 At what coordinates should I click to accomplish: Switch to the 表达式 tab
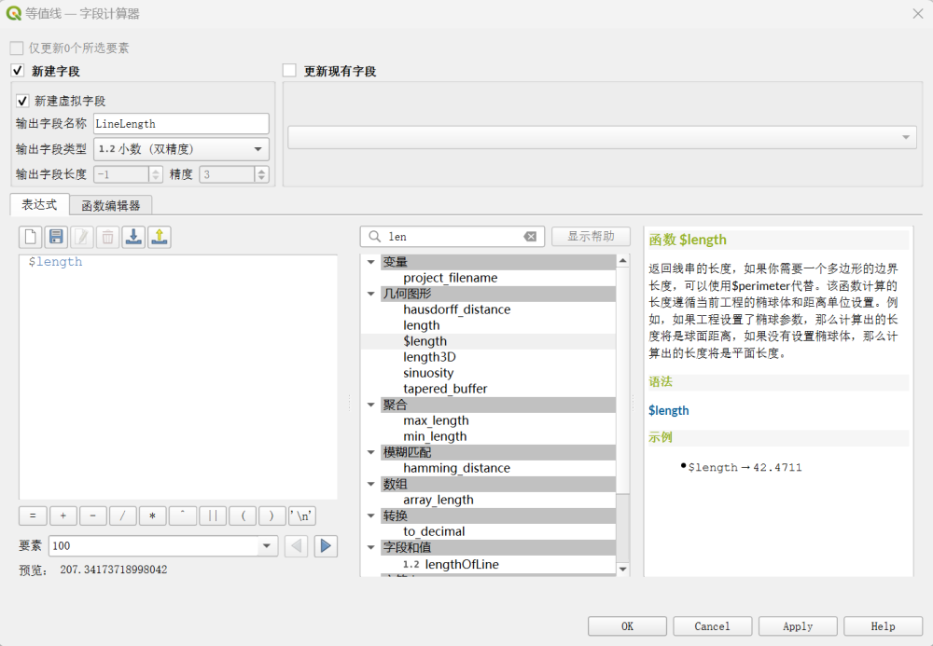coord(39,204)
